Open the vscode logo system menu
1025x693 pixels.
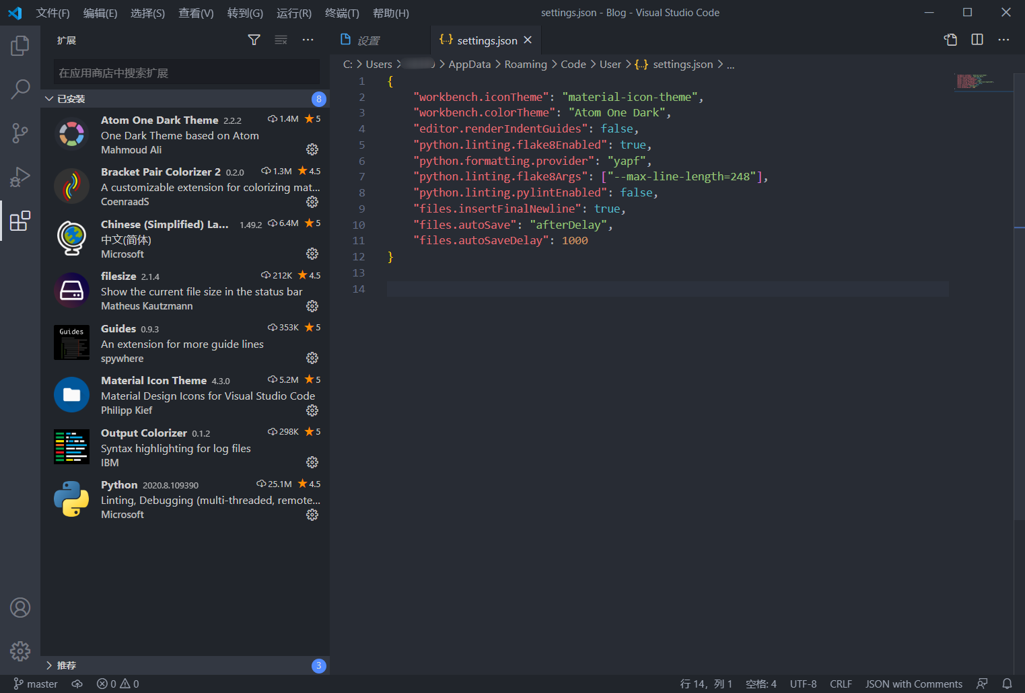[x=15, y=13]
